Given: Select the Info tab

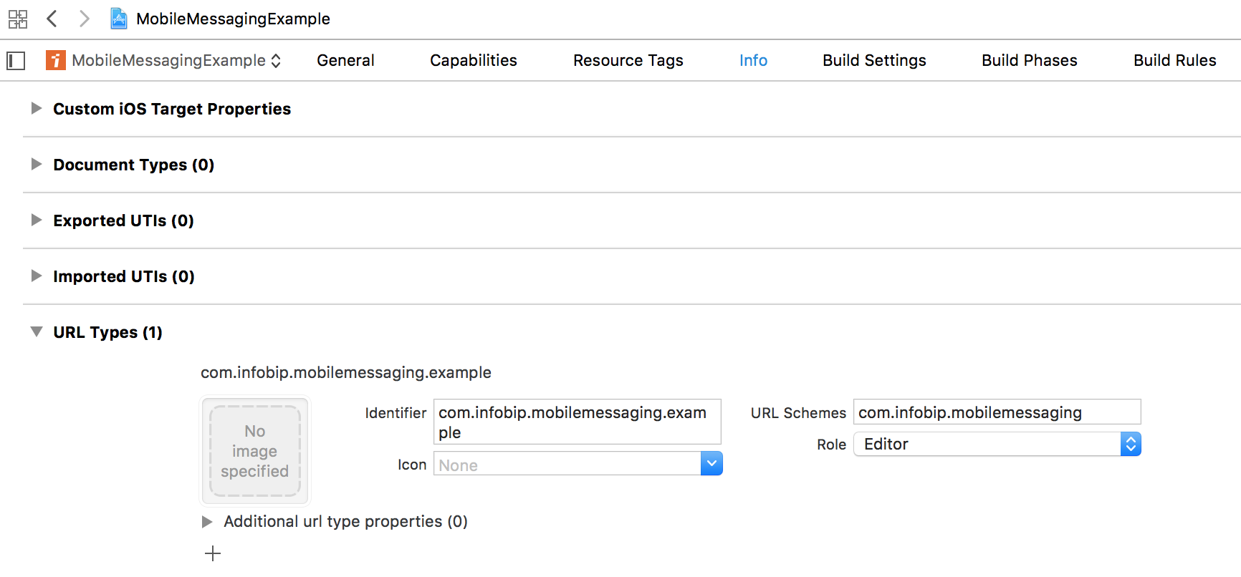Looking at the screenshot, I should point(753,60).
